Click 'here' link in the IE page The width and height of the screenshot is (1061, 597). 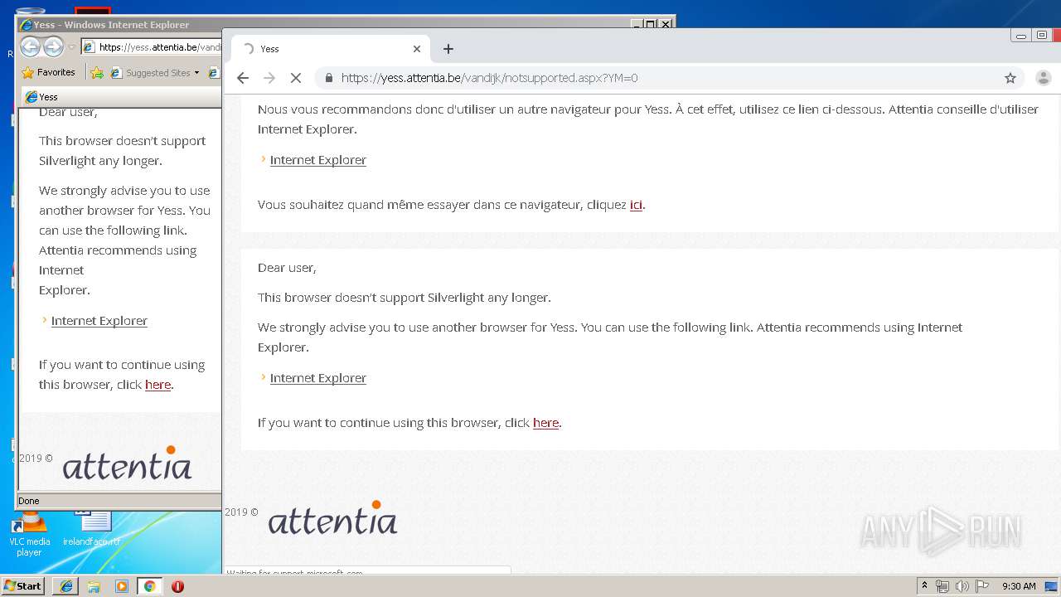click(157, 385)
